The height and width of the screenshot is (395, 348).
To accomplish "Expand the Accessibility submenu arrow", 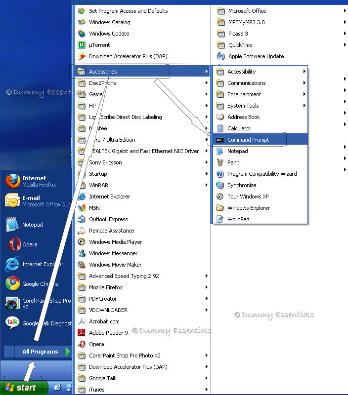I will pos(304,72).
